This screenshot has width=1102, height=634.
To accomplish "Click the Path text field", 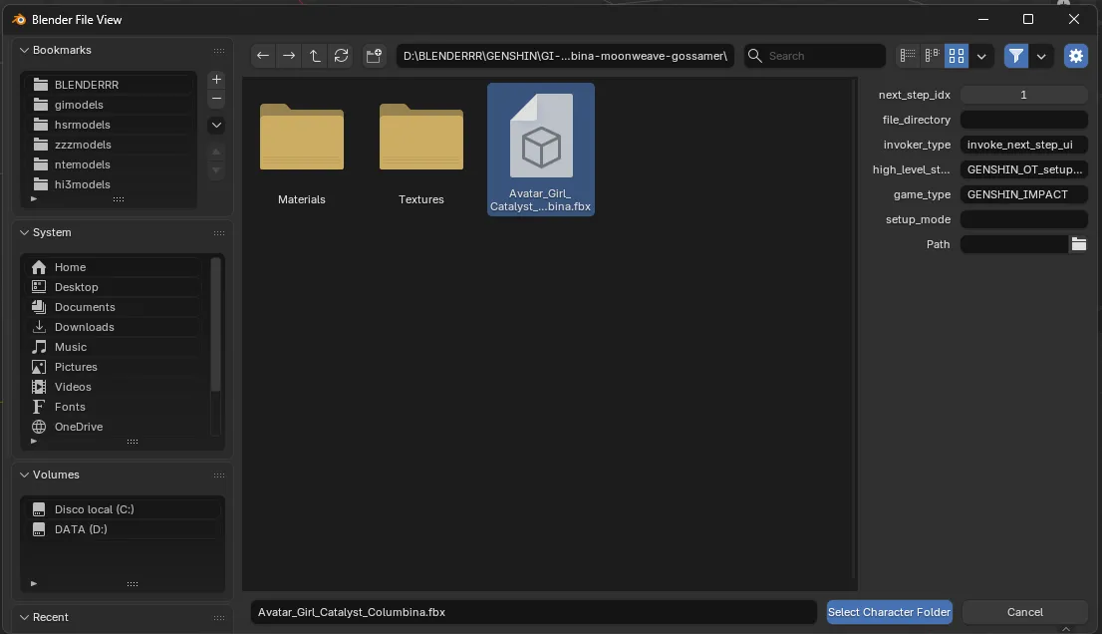I will (x=1014, y=244).
